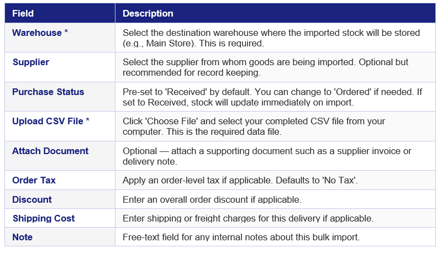Image resolution: width=442 pixels, height=253 pixels.
Task: Click the freight charges description text
Action: 248,218
